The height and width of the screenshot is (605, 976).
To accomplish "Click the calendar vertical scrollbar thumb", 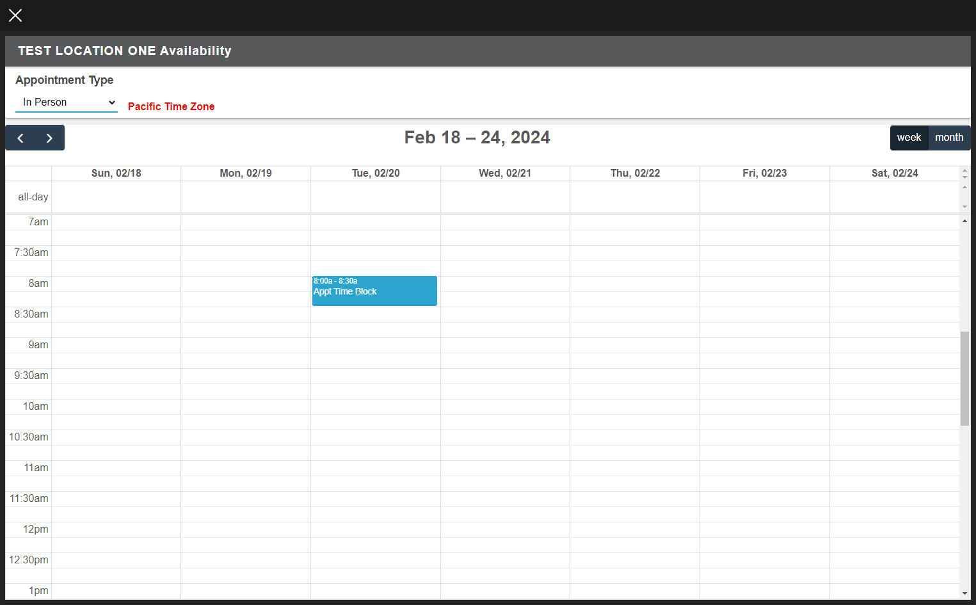I will [x=964, y=378].
